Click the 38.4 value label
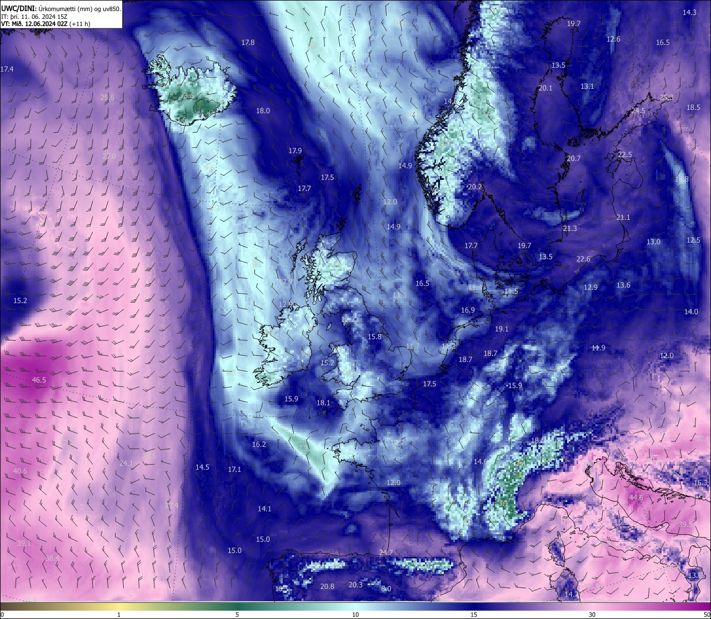 click(52, 558)
